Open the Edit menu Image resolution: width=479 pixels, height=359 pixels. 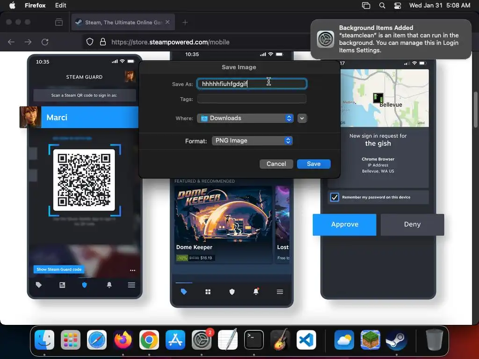(60, 5)
